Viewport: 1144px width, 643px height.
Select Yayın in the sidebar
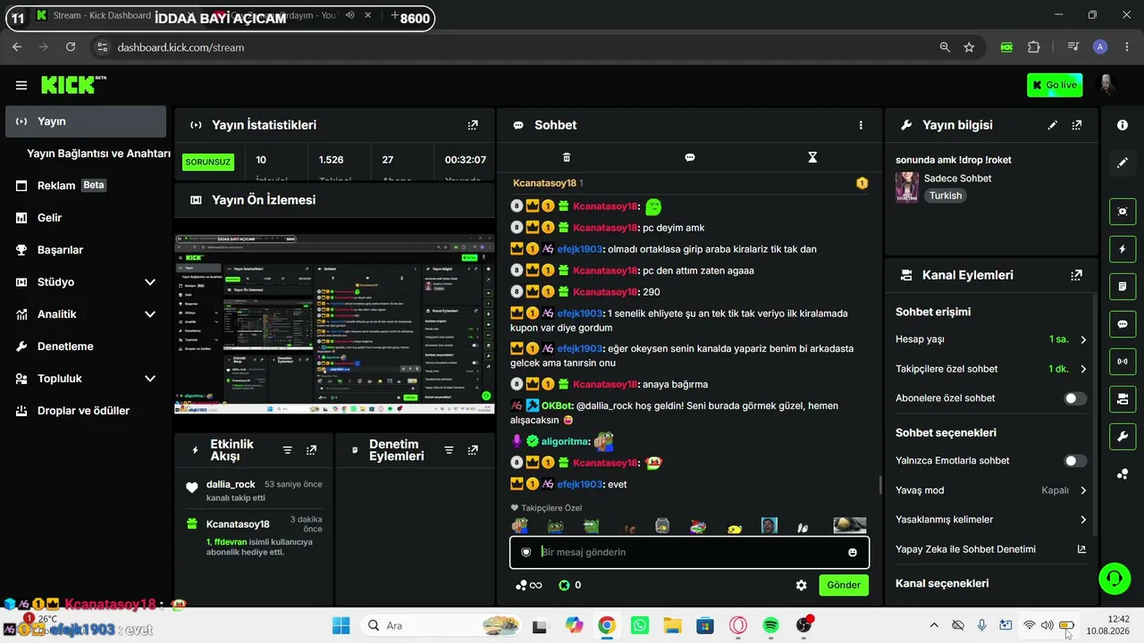click(86, 121)
